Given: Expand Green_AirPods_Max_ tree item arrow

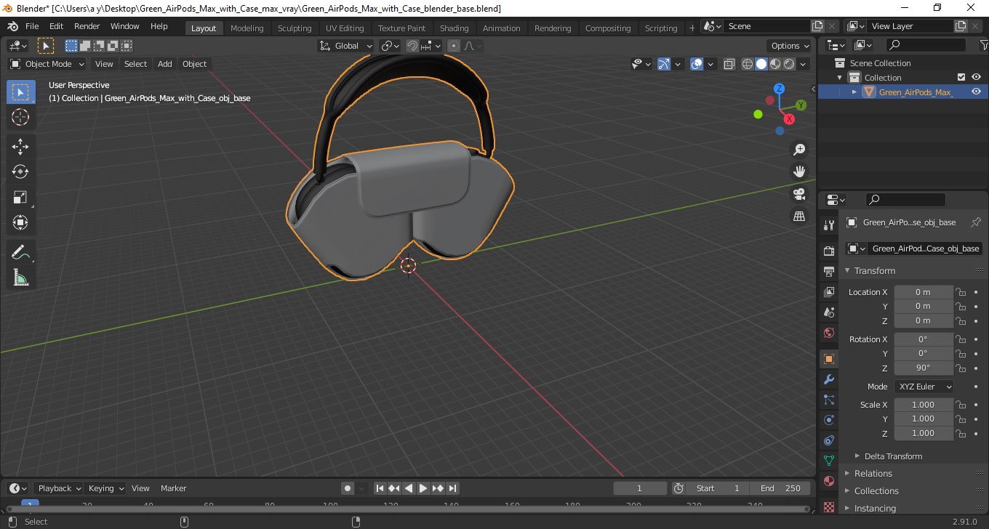Looking at the screenshot, I should [x=854, y=92].
